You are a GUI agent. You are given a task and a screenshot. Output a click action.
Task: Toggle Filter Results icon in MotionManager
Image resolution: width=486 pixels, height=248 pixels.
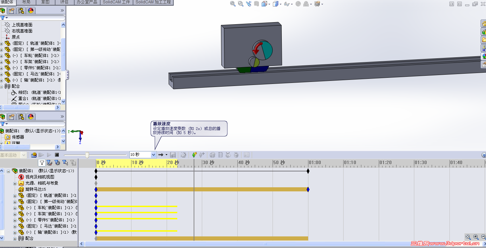pyautogui.click(x=73, y=163)
